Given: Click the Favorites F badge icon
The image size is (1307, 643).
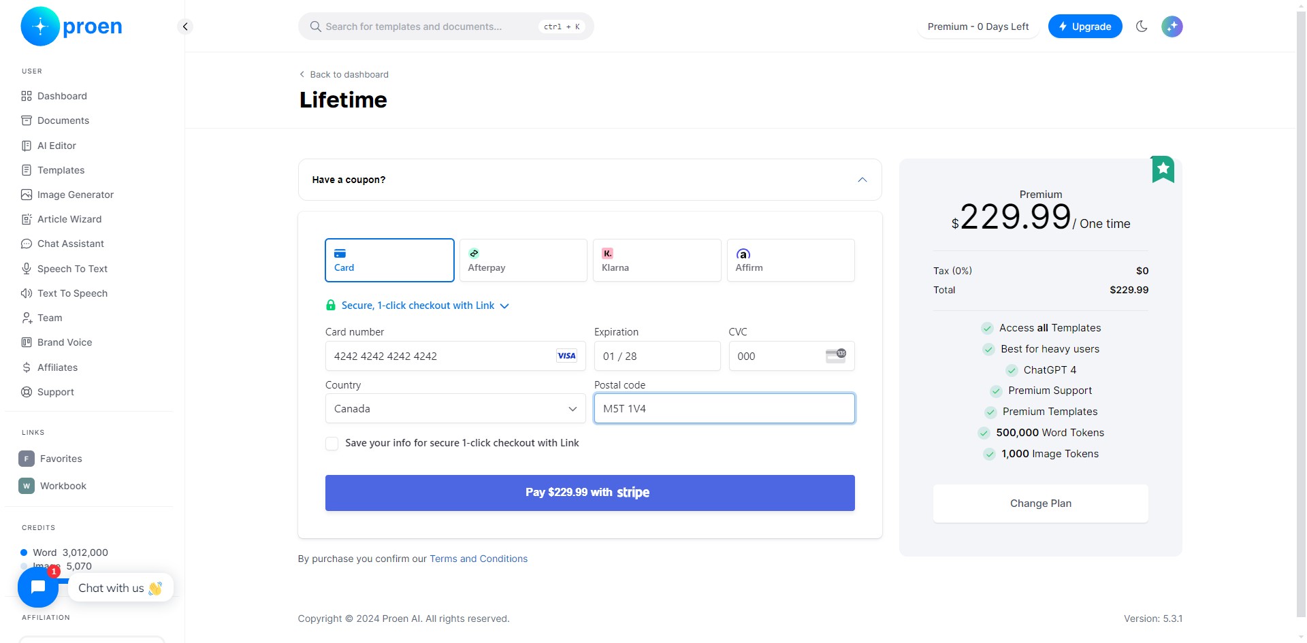Looking at the screenshot, I should pyautogui.click(x=27, y=459).
